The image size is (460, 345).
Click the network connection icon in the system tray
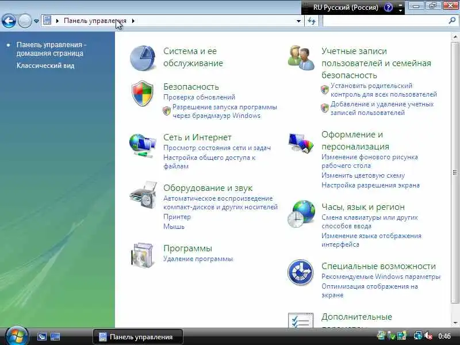(417, 336)
